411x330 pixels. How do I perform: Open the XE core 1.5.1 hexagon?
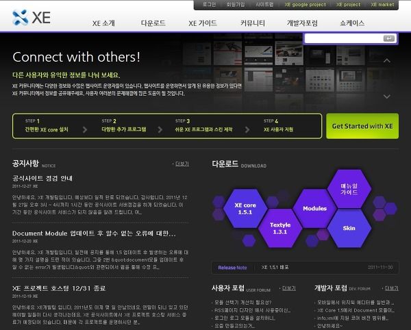pyautogui.click(x=245, y=209)
